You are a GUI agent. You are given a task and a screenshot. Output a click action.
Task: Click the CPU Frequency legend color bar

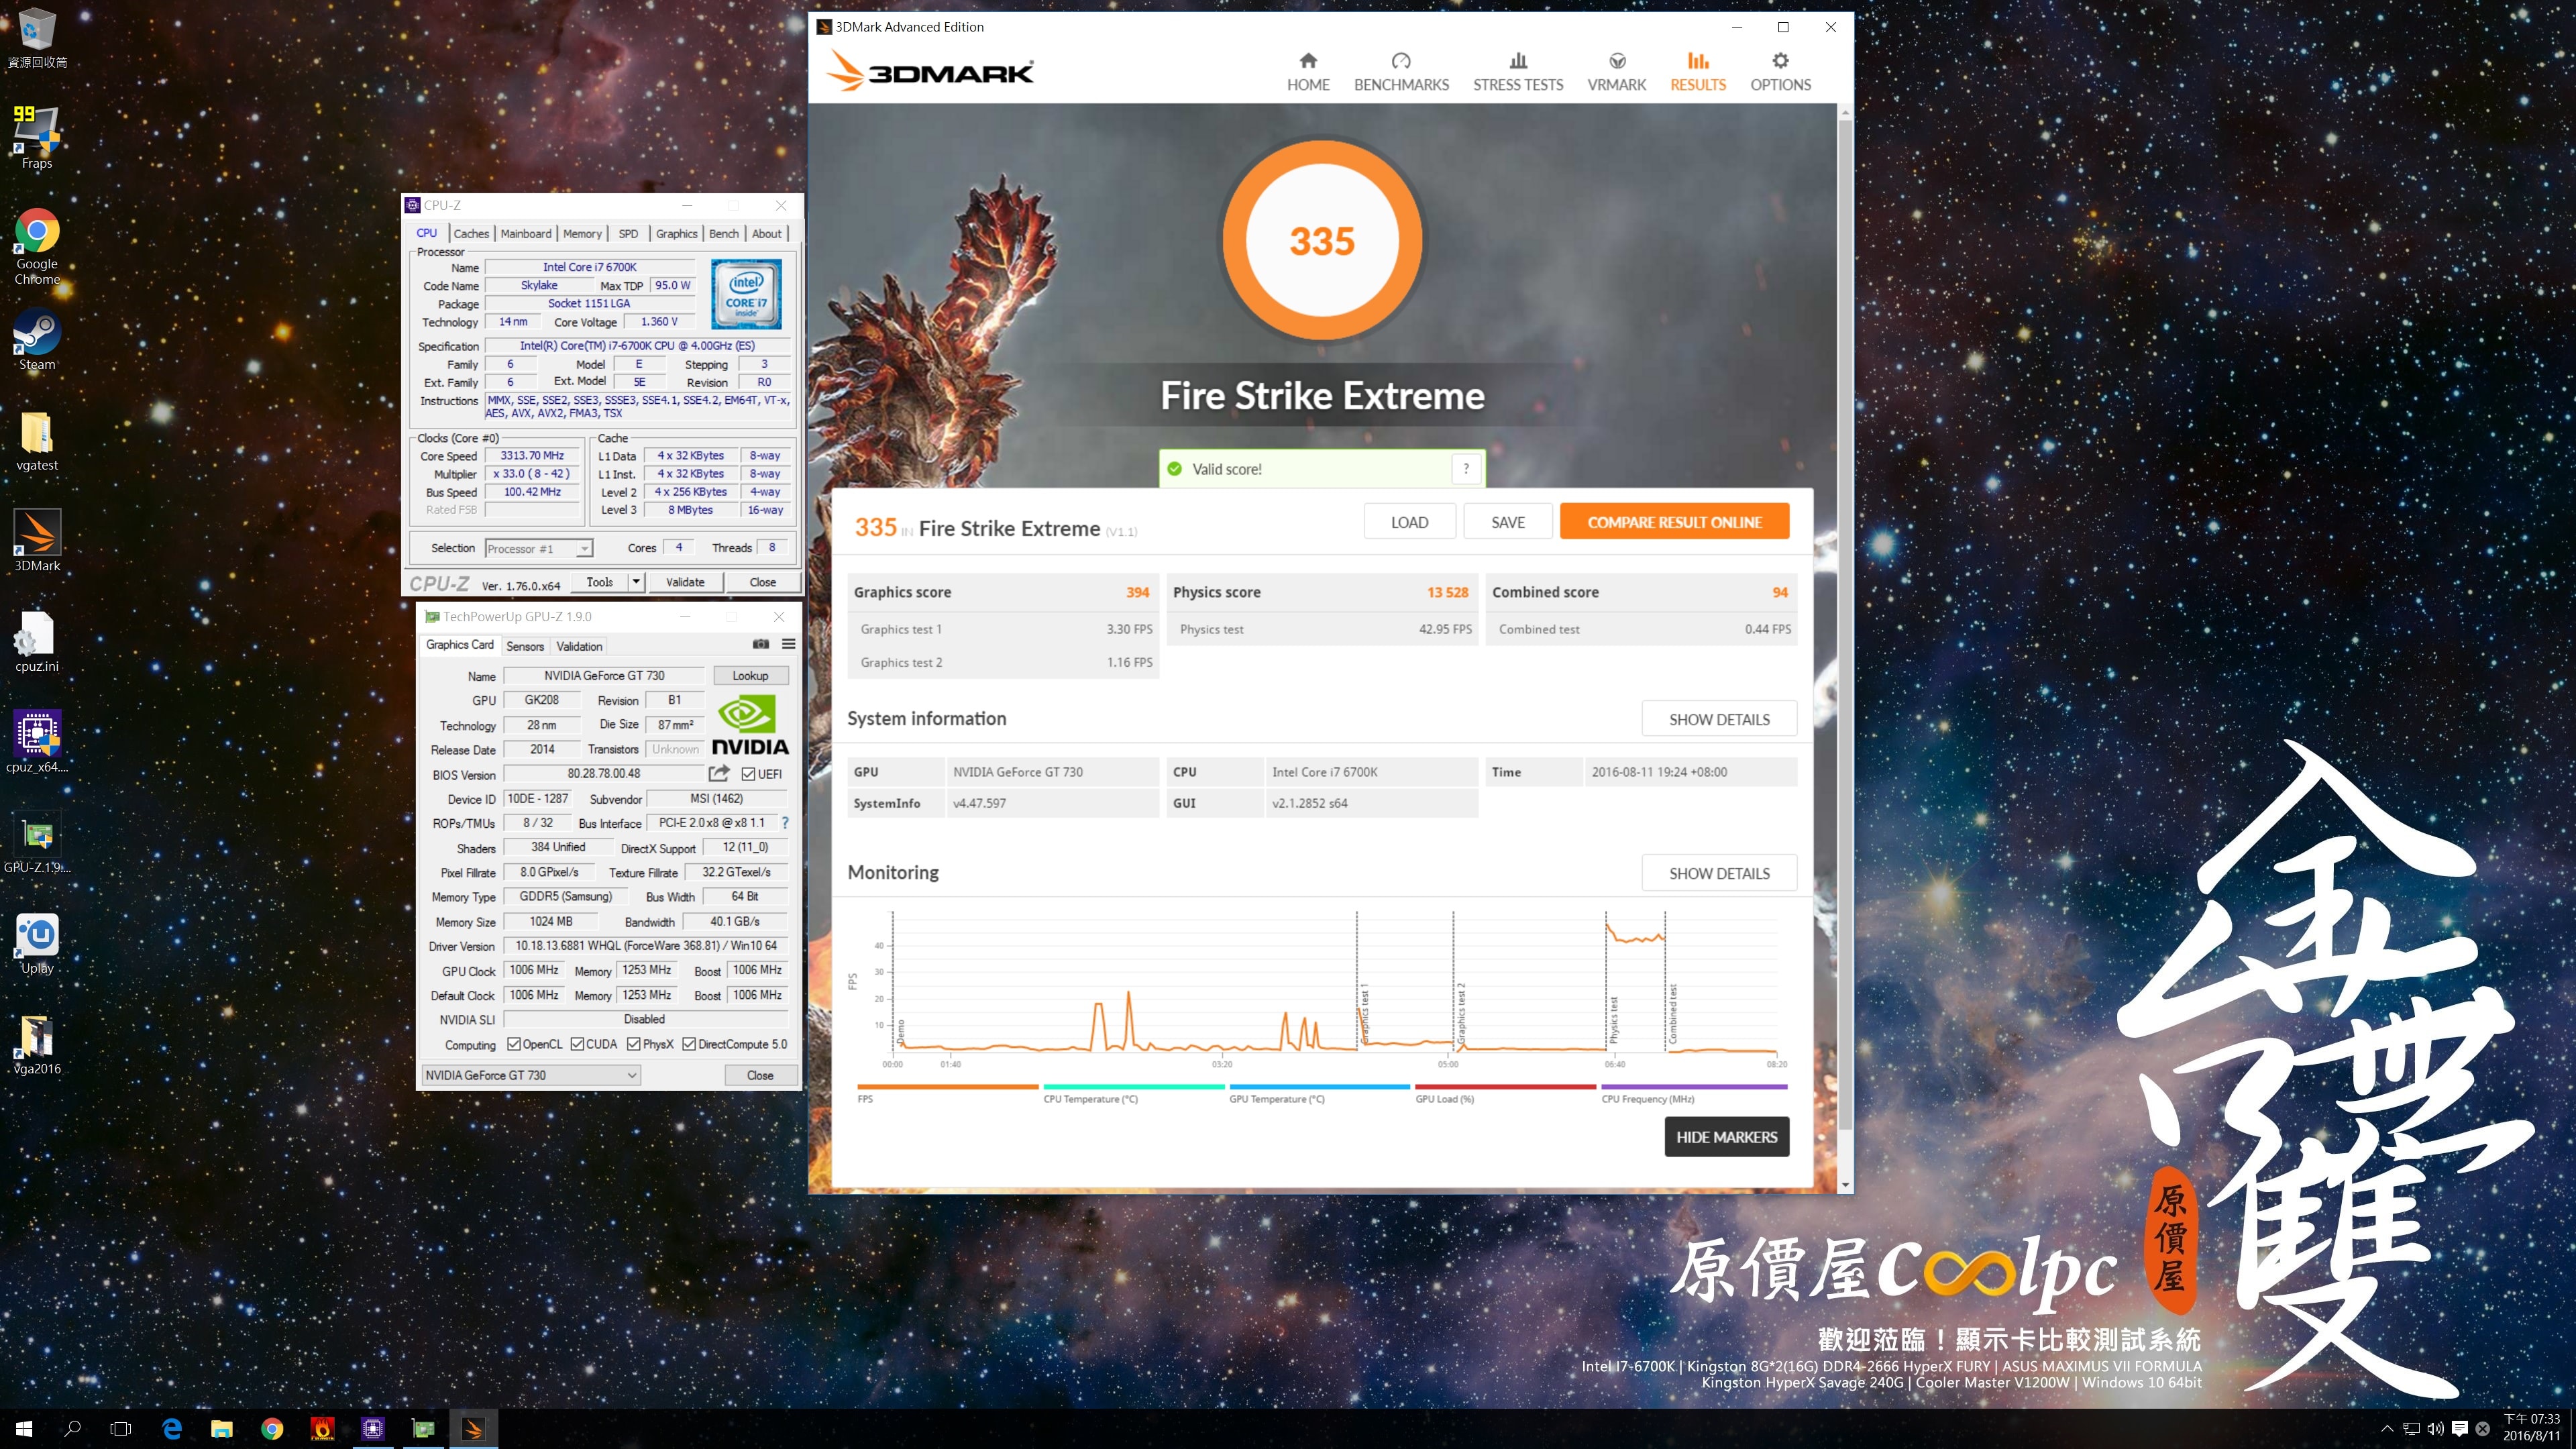1694,1086
